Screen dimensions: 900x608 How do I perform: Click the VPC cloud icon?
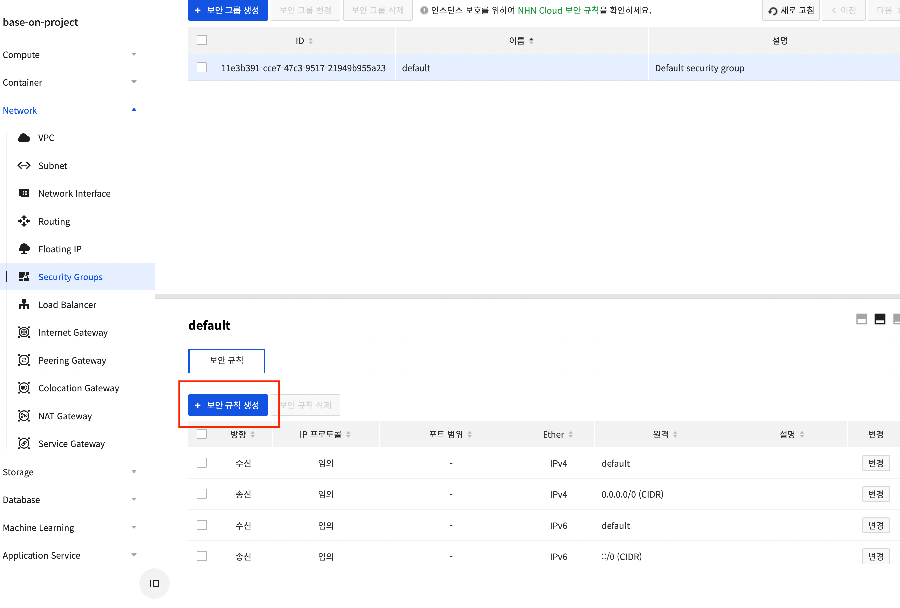click(24, 138)
